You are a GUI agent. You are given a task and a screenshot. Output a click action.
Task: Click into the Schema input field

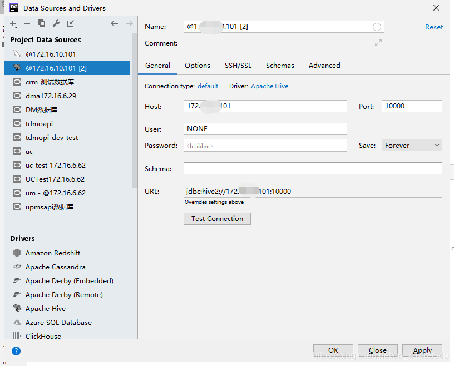click(313, 168)
